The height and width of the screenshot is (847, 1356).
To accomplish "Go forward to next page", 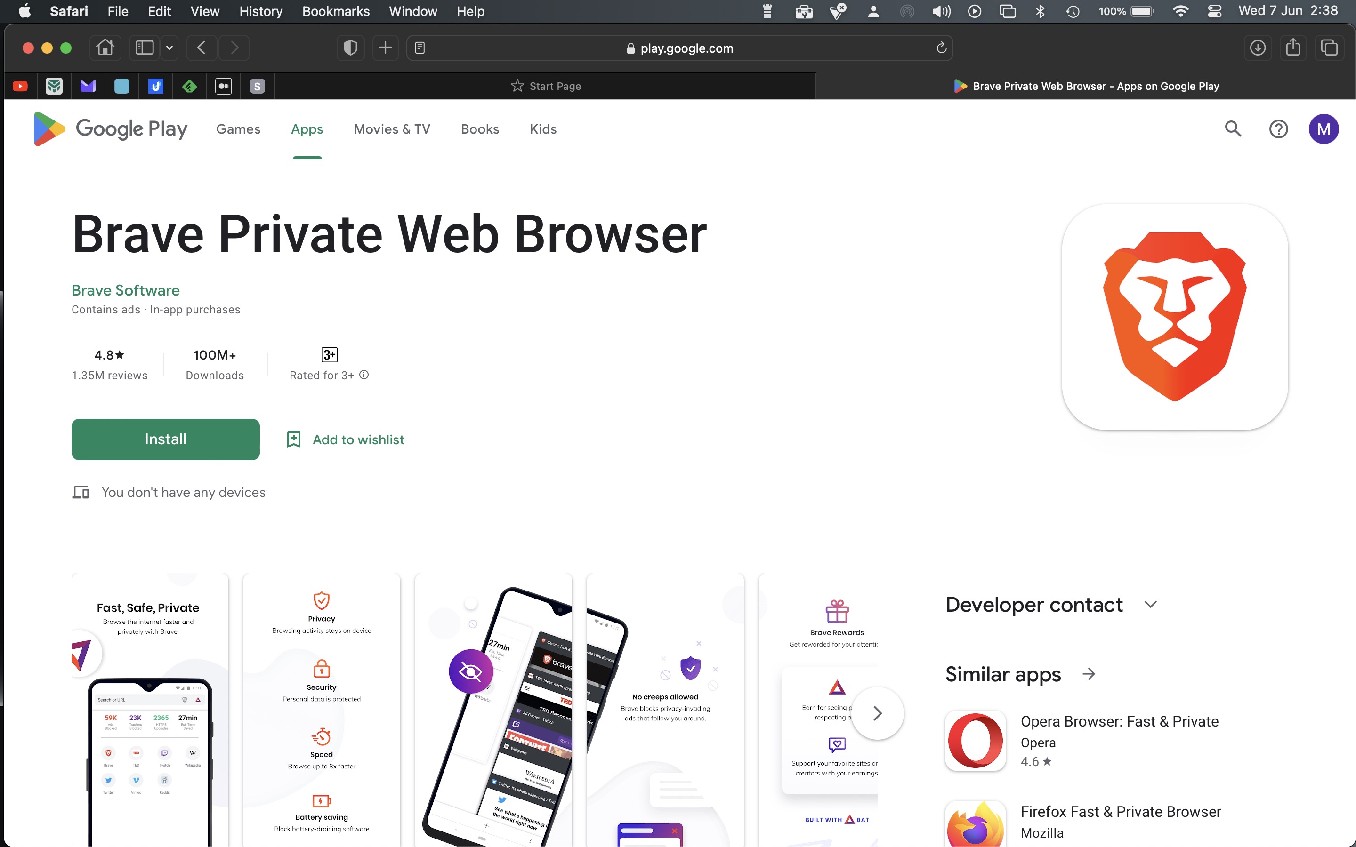I will tap(234, 48).
